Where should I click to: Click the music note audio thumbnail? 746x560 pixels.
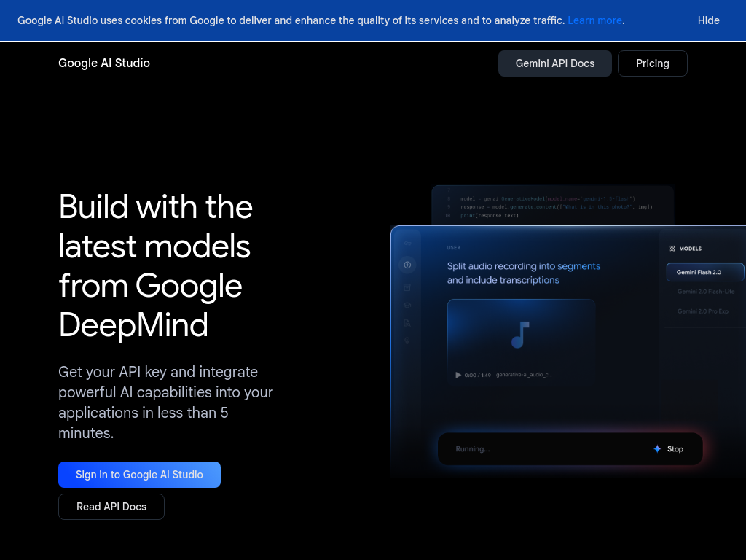tap(520, 334)
